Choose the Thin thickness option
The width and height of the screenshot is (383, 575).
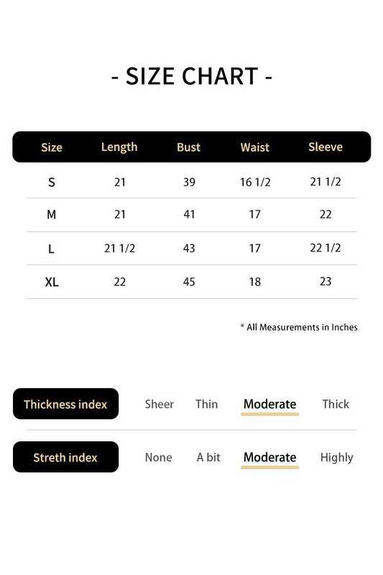(x=207, y=404)
